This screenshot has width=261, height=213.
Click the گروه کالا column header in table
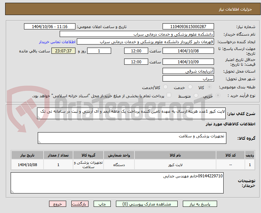[88, 155]
